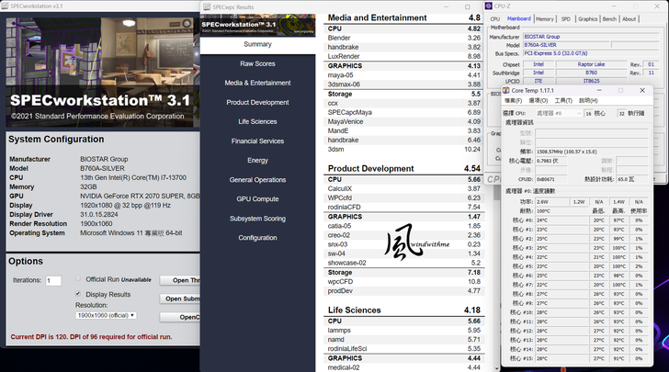The width and height of the screenshot is (669, 372).
Task: Open the 說明(H) menu in Core Temp
Action: [x=588, y=101]
